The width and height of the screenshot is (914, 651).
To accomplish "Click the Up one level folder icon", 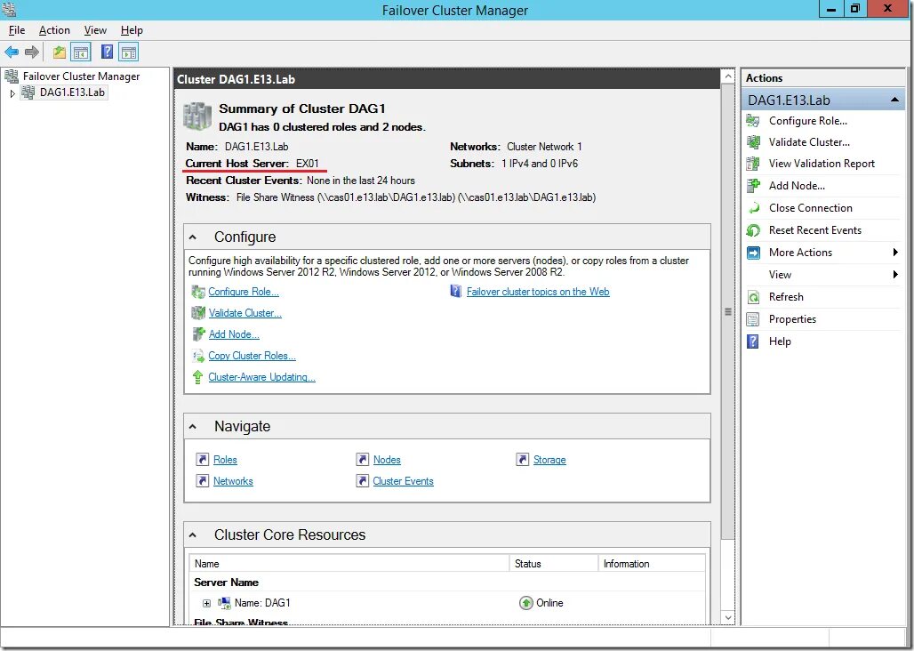I will point(60,52).
